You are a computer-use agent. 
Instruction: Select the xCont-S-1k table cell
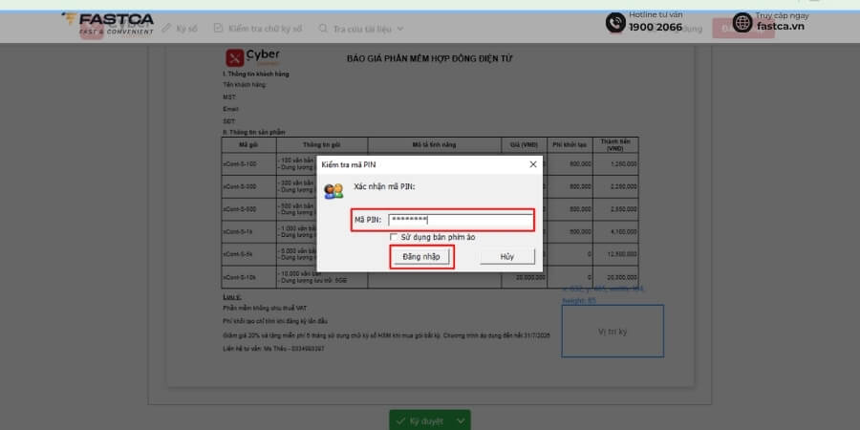tap(249, 231)
